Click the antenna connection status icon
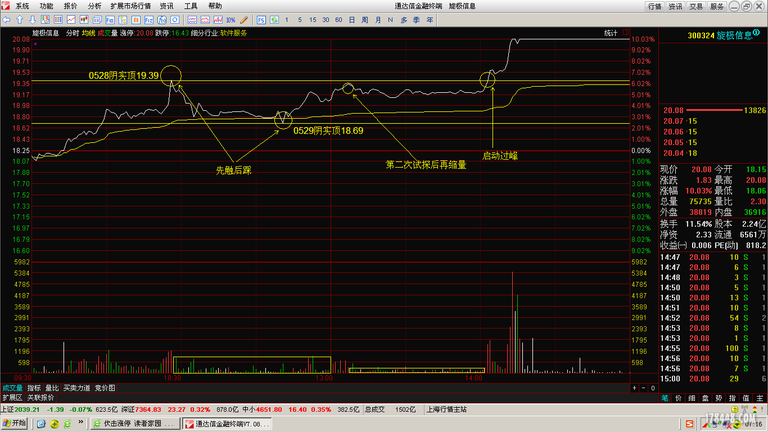768x432 pixels. (x=744, y=409)
